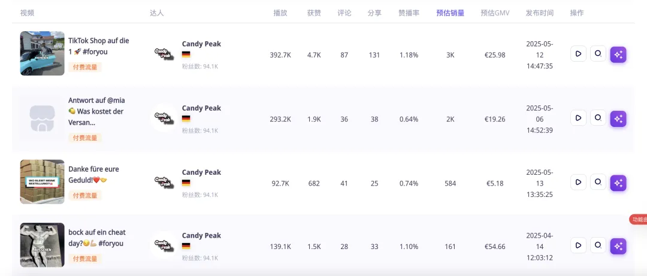German flag icon in Danke füre eure row
Screen dimensions: 647x276
click(x=186, y=183)
